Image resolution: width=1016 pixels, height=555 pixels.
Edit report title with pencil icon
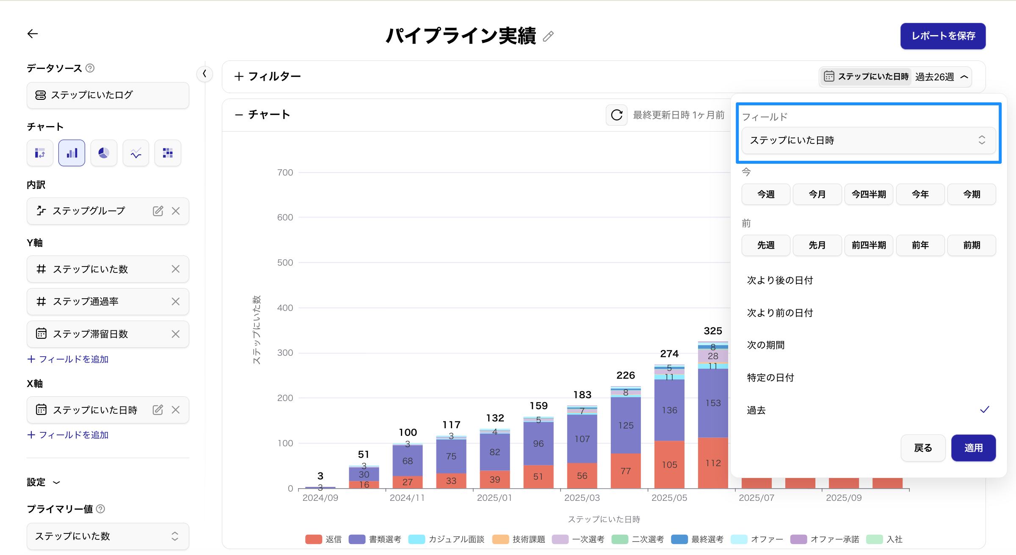548,36
